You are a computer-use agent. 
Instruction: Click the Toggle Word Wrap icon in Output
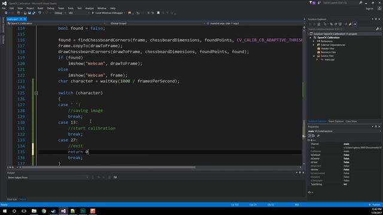pyautogui.click(x=115, y=177)
